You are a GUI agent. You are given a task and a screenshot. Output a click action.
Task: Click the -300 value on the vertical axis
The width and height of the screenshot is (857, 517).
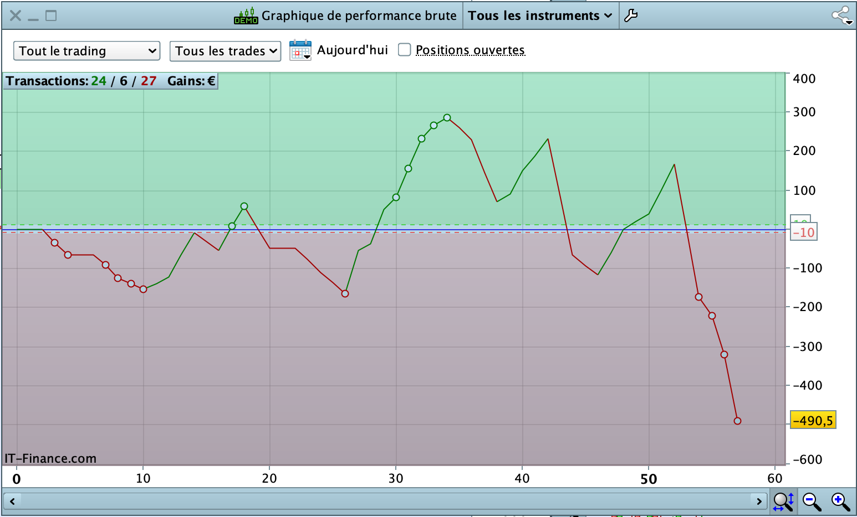[807, 347]
